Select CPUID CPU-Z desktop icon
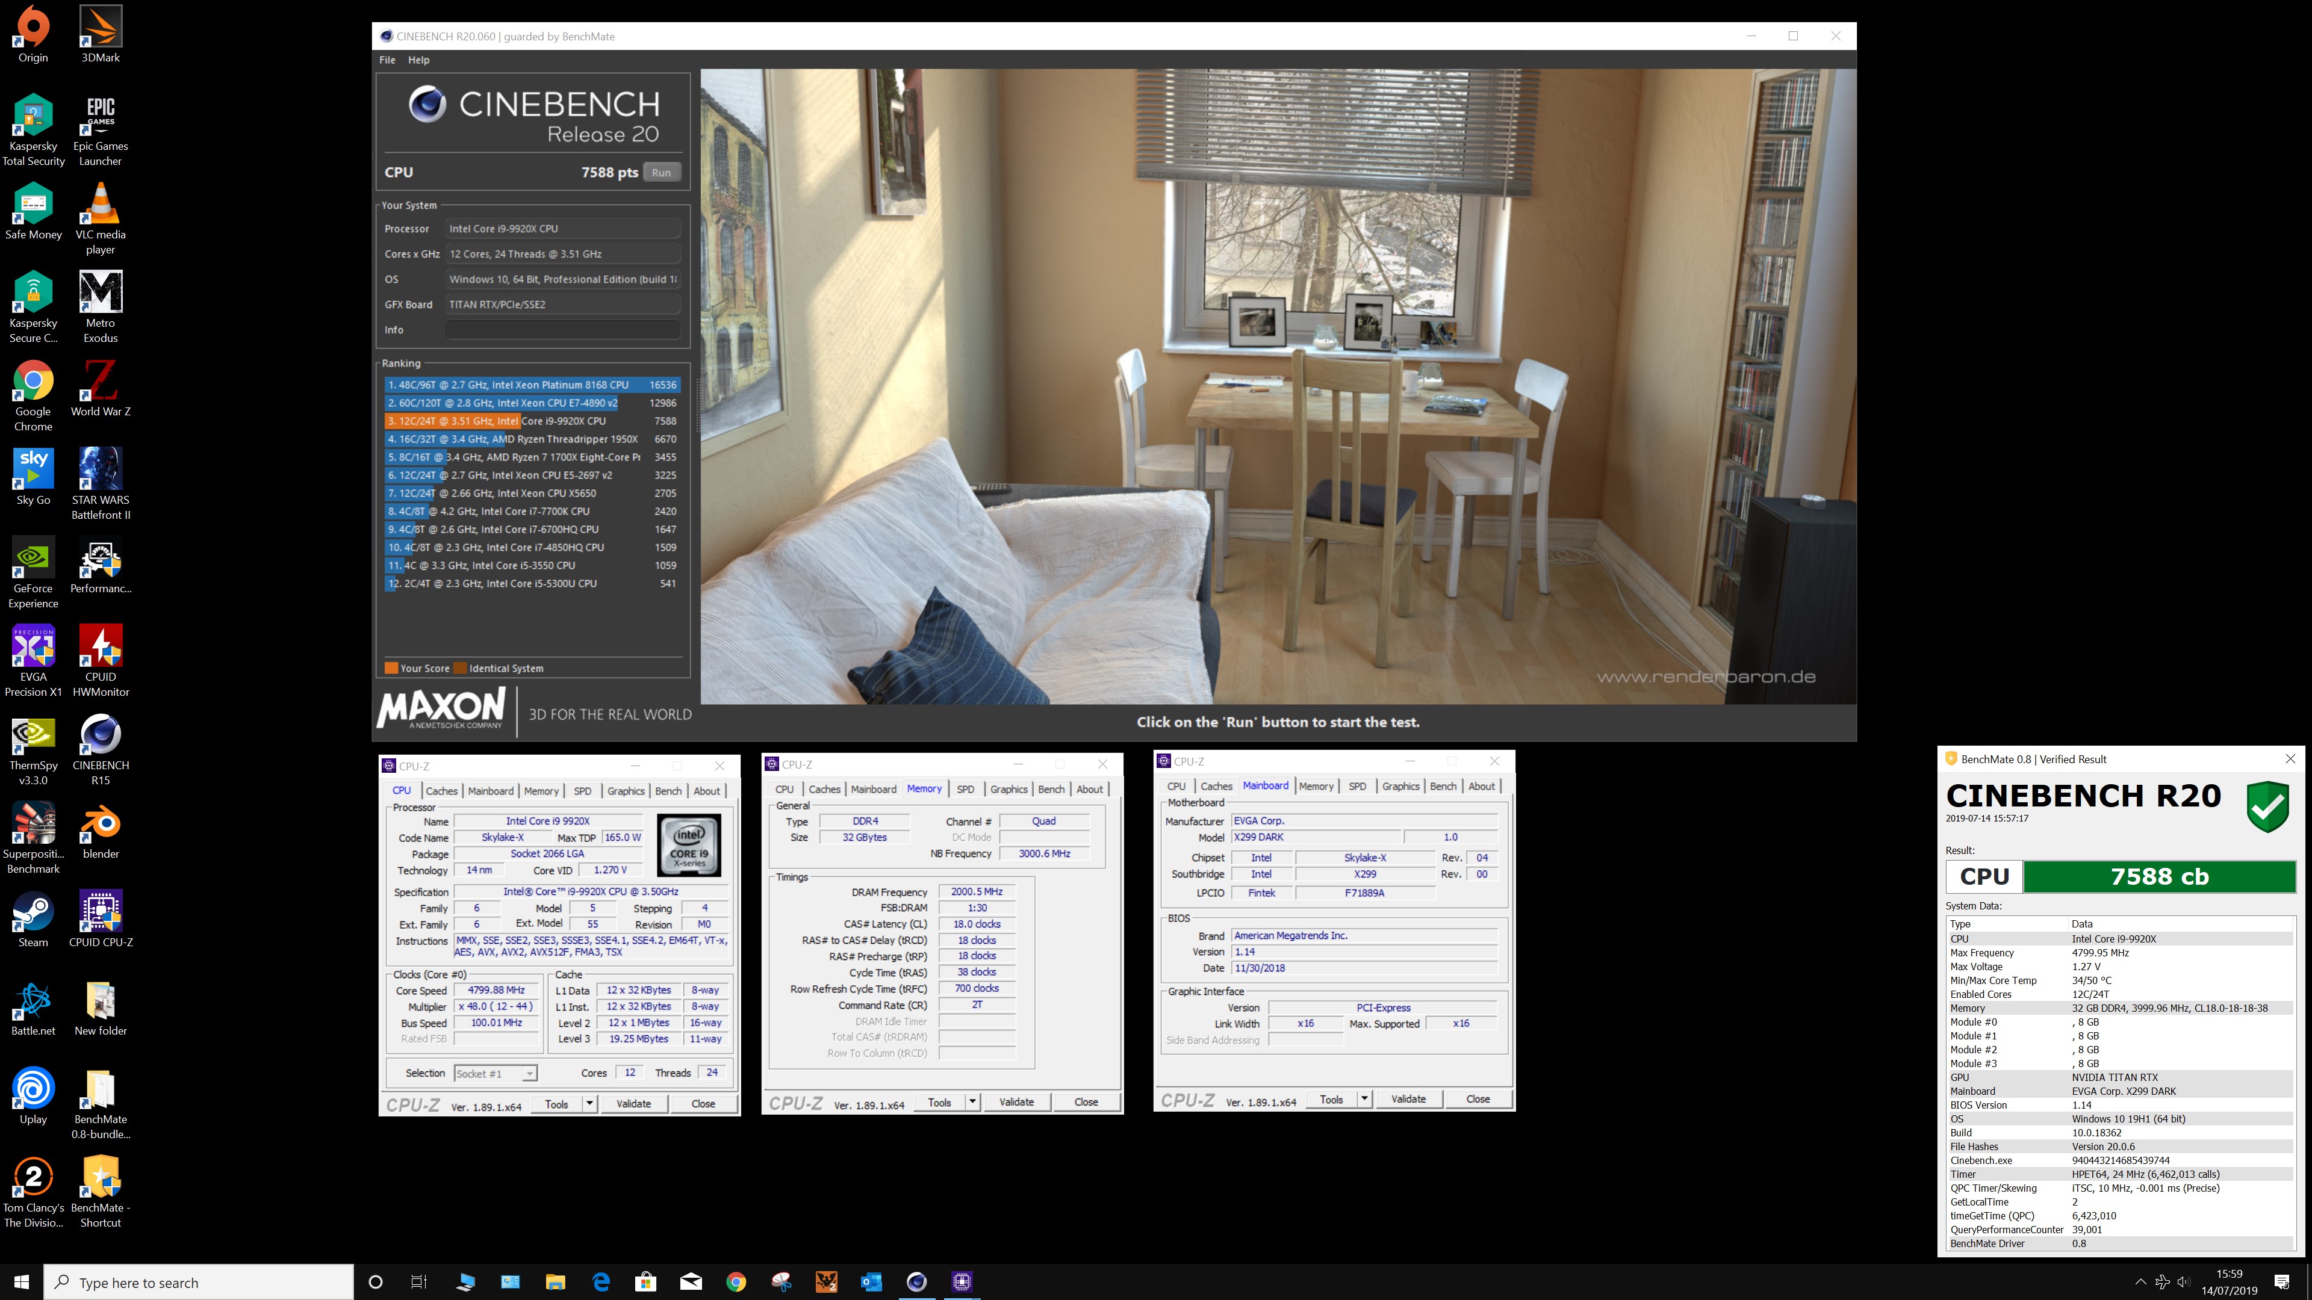The image size is (2312, 1300). pyautogui.click(x=101, y=918)
